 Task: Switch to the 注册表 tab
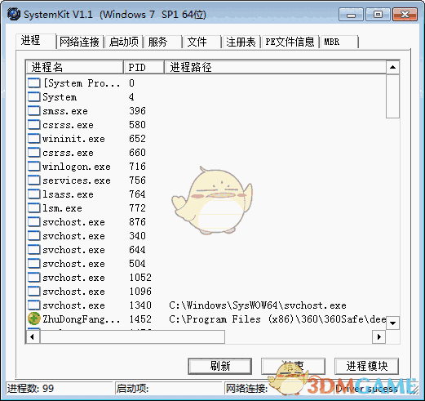pos(241,42)
